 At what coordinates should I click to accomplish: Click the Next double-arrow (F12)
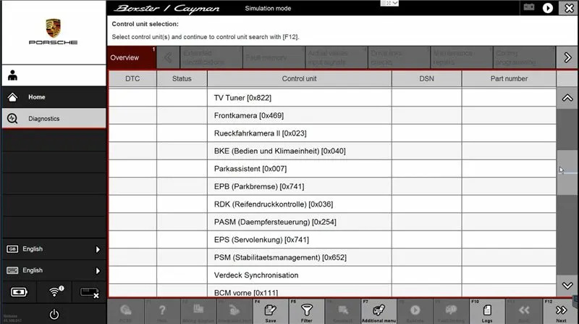pos(561,310)
